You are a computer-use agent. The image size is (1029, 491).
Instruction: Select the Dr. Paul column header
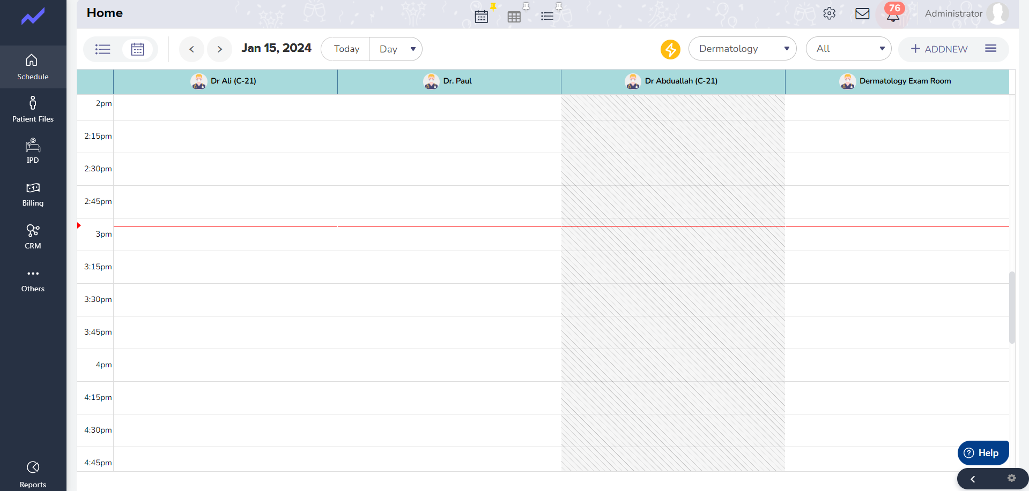pos(449,81)
